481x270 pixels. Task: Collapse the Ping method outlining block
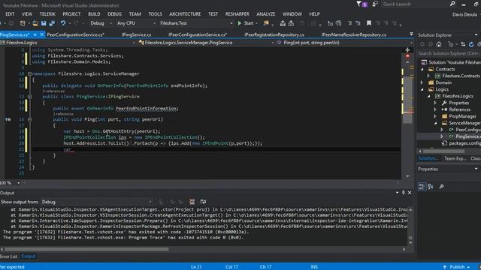tap(29, 119)
